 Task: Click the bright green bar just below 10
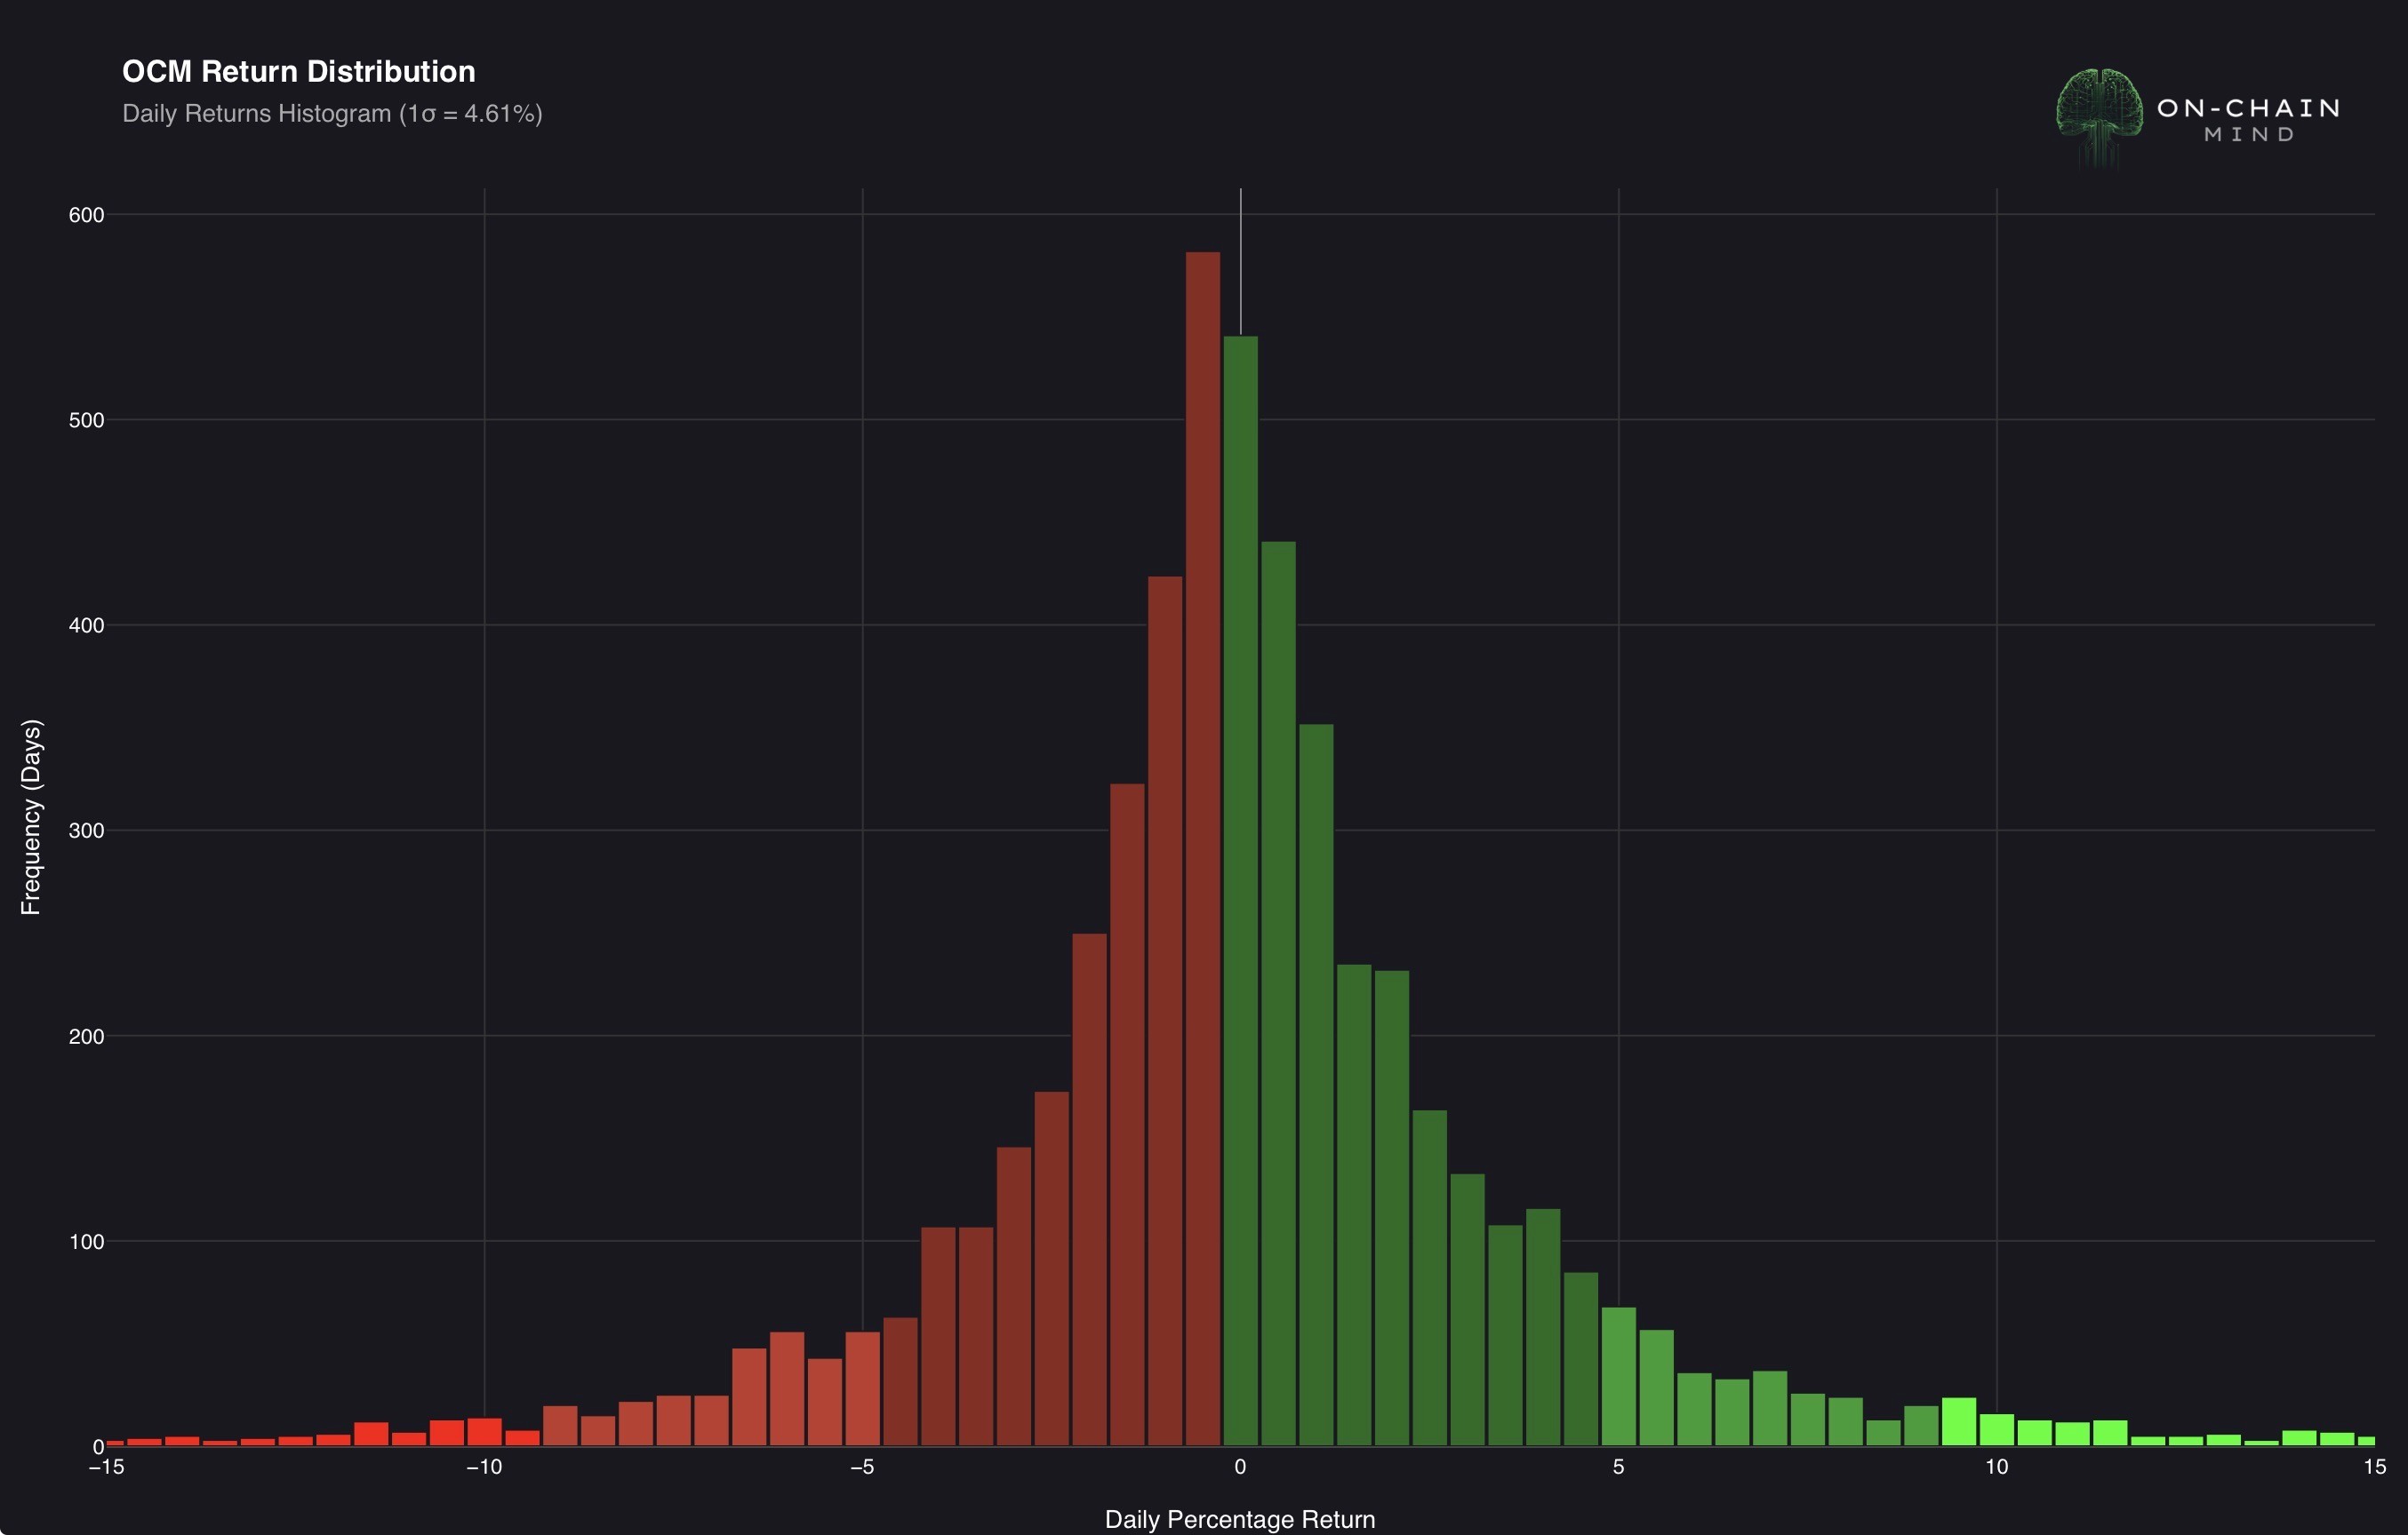tap(1958, 1422)
